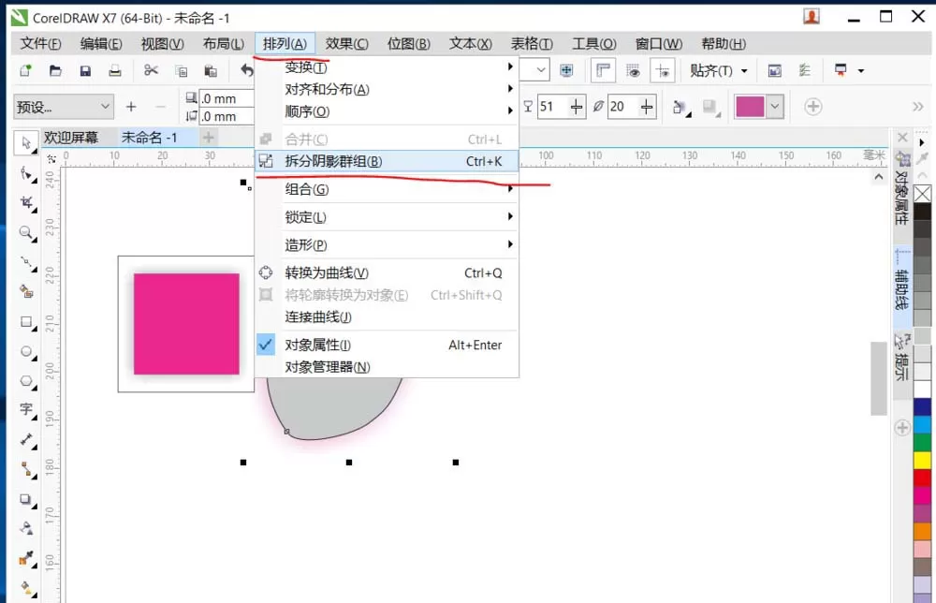
Task: Expand 锁定 submenu
Action: point(387,217)
